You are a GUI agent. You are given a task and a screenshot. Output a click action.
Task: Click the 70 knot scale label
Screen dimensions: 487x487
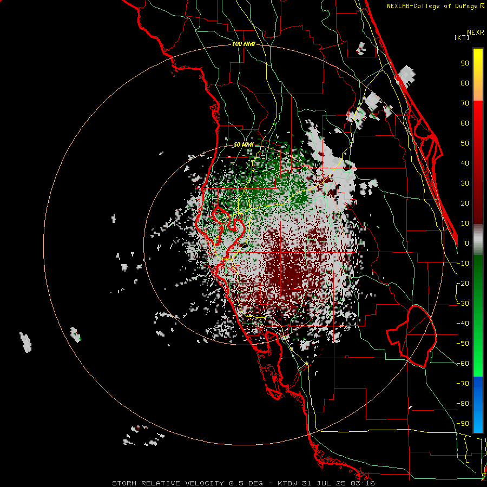tap(465, 103)
